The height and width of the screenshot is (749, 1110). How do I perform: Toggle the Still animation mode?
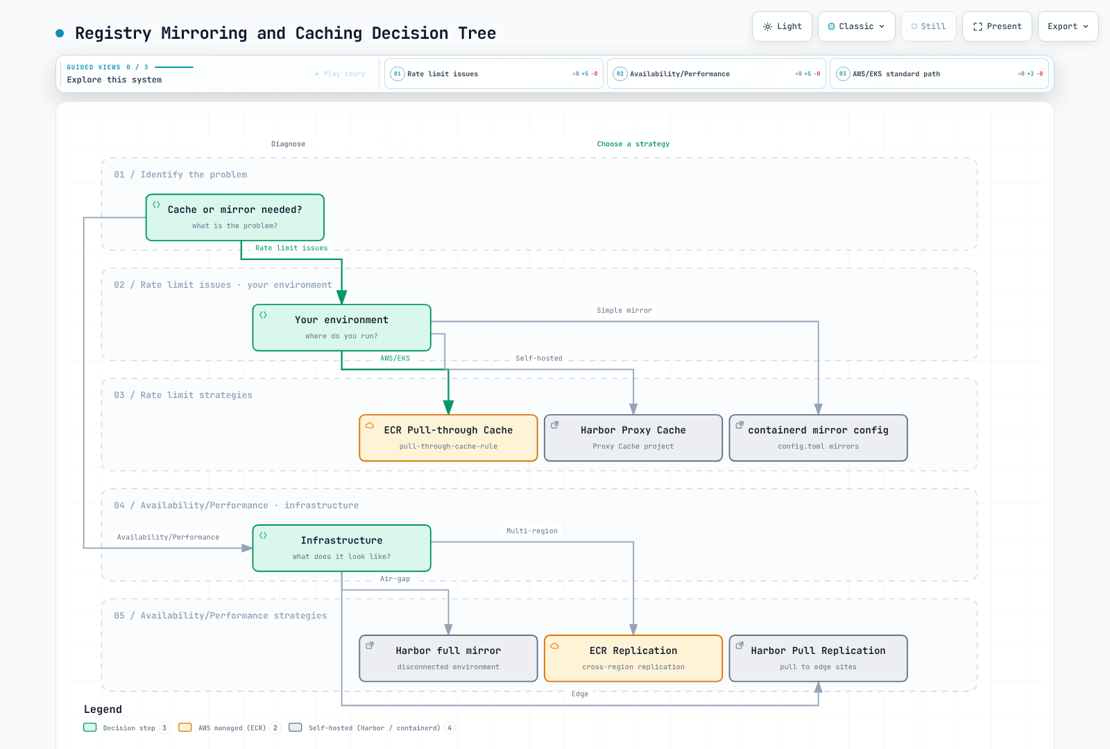click(x=929, y=26)
